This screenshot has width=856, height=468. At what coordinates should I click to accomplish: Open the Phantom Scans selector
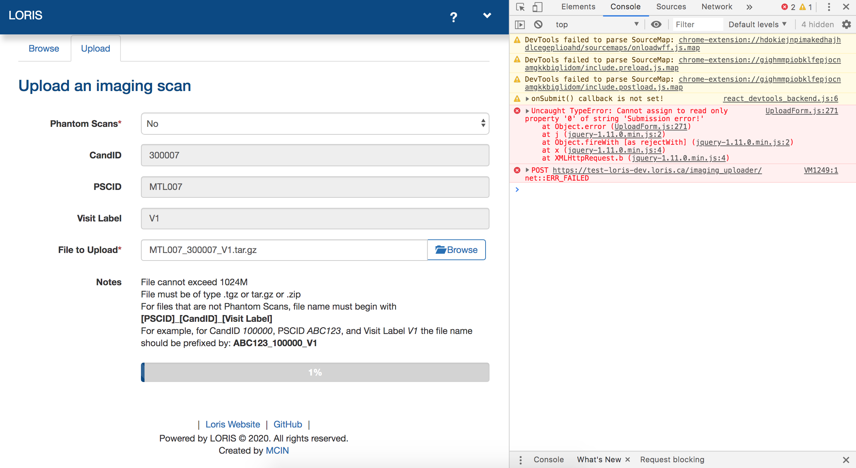coord(315,123)
